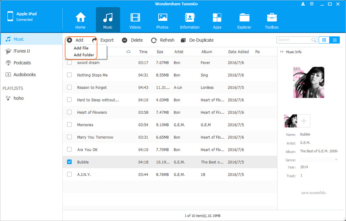This screenshot has width=346, height=221.
Task: Open the user account dropdown in title bar
Action: tap(304, 4)
